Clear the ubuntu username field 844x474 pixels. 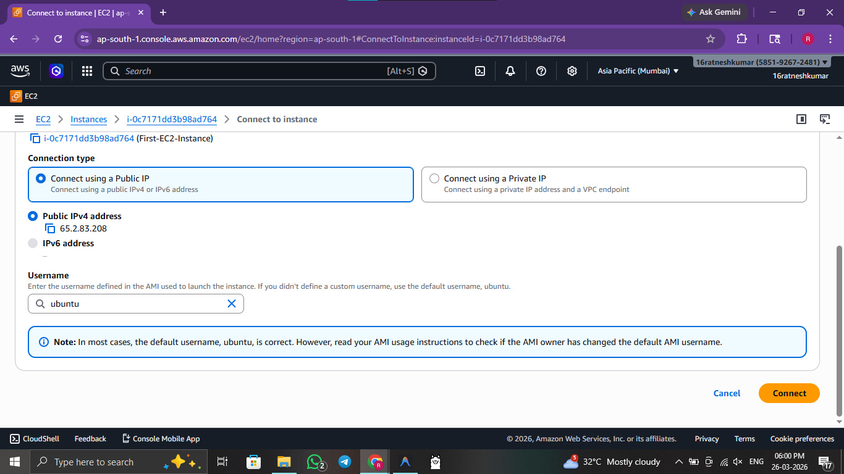click(232, 304)
